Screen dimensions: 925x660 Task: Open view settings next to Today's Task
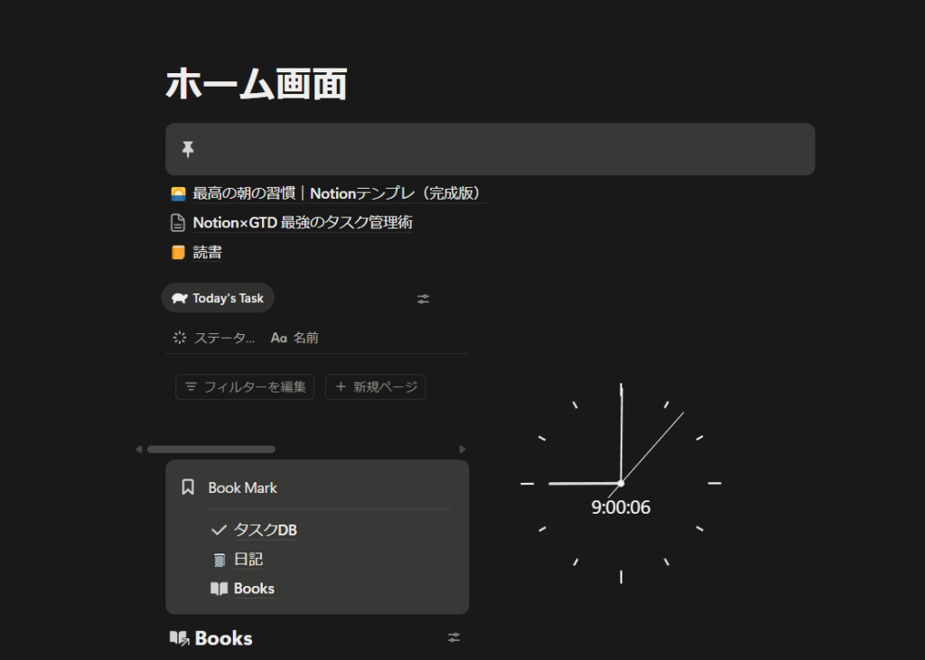click(423, 299)
